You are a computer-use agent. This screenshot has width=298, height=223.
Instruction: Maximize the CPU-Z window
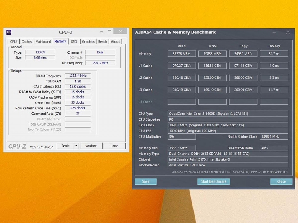[x=109, y=31]
